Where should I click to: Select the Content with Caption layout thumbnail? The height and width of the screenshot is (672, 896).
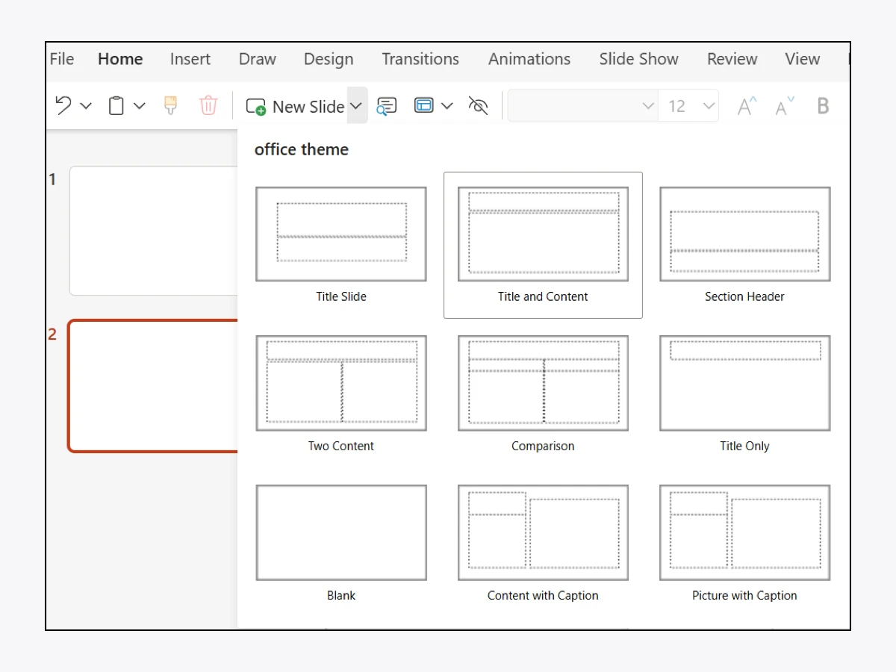click(543, 532)
